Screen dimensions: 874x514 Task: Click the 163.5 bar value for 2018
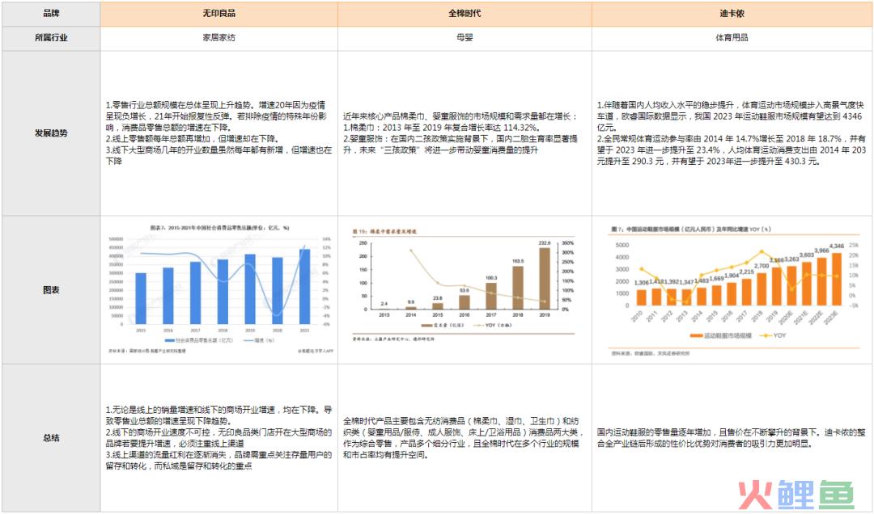[x=518, y=261]
